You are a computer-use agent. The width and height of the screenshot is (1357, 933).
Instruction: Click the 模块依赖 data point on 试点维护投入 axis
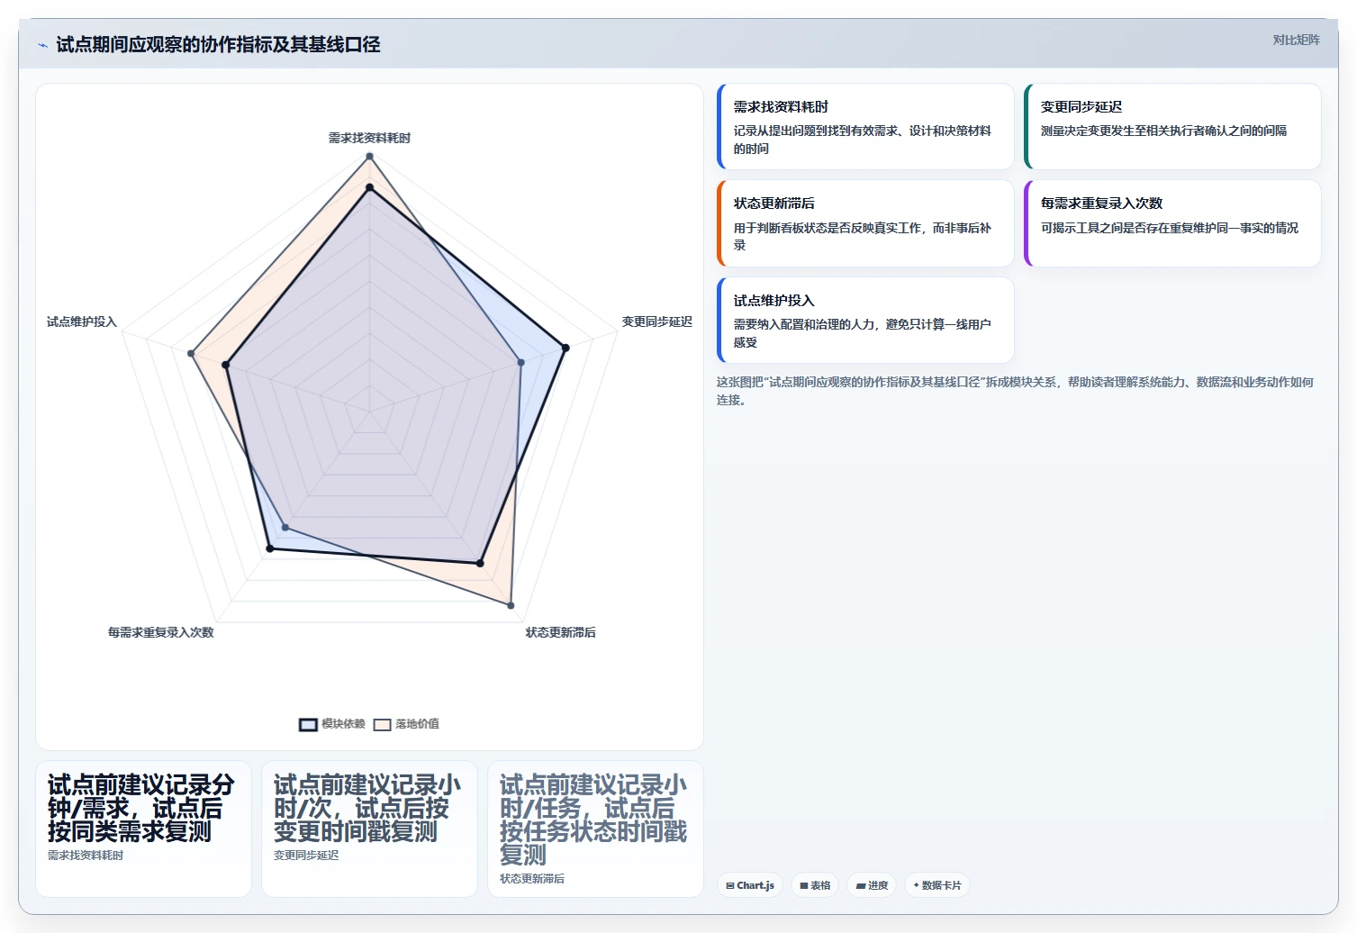click(226, 366)
